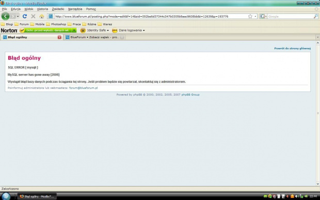
Task: Open the Pomoc menu
Action: coord(91,9)
